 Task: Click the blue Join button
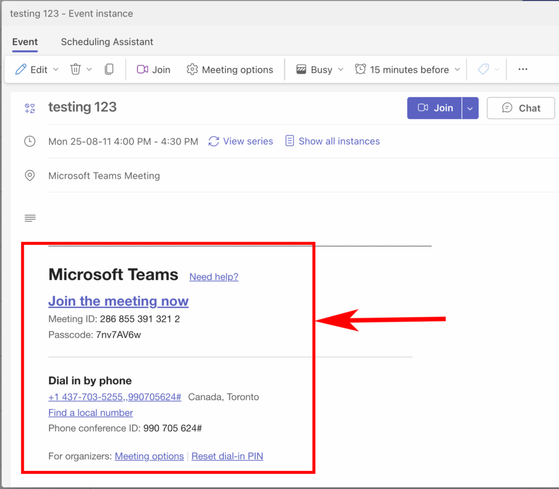(435, 108)
